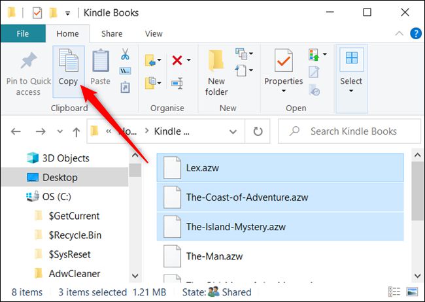Select the $SysReset folder

(x=63, y=254)
